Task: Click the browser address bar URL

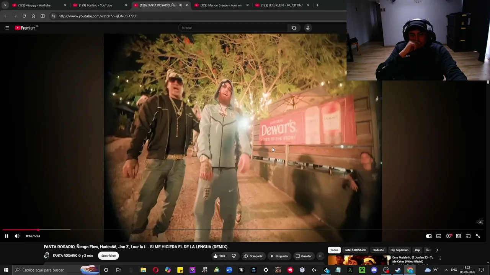Action: [x=97, y=16]
